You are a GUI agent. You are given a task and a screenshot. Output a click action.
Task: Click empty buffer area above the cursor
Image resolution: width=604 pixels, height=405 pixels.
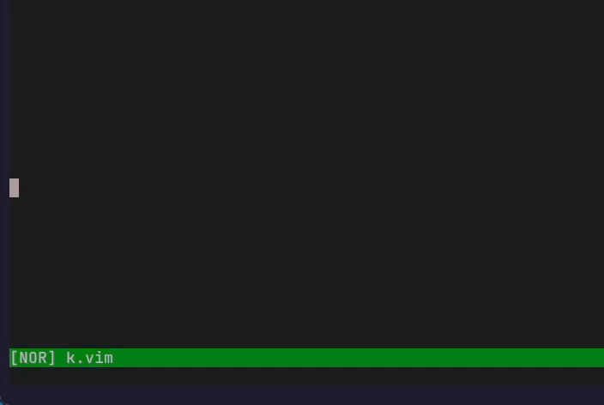coord(306,88)
